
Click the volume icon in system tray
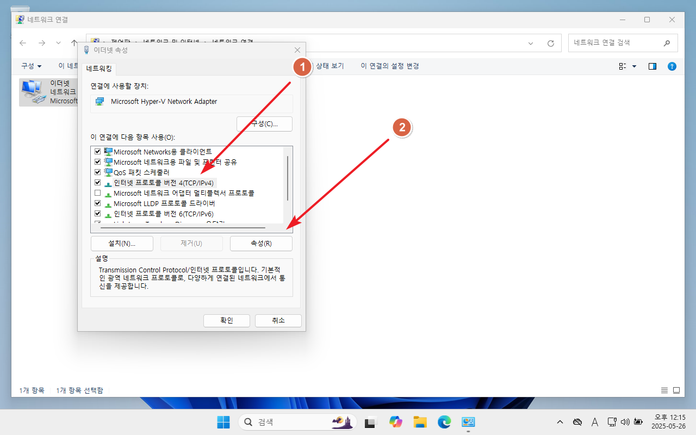[625, 422]
